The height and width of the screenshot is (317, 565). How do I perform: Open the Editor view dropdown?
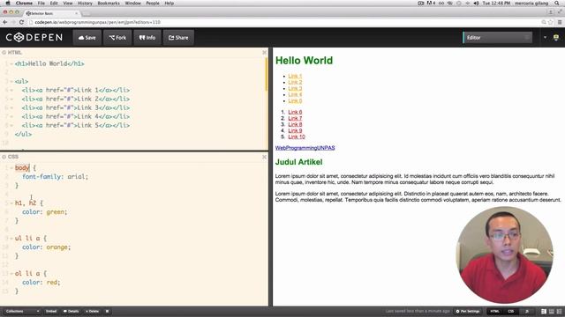[x=497, y=37]
